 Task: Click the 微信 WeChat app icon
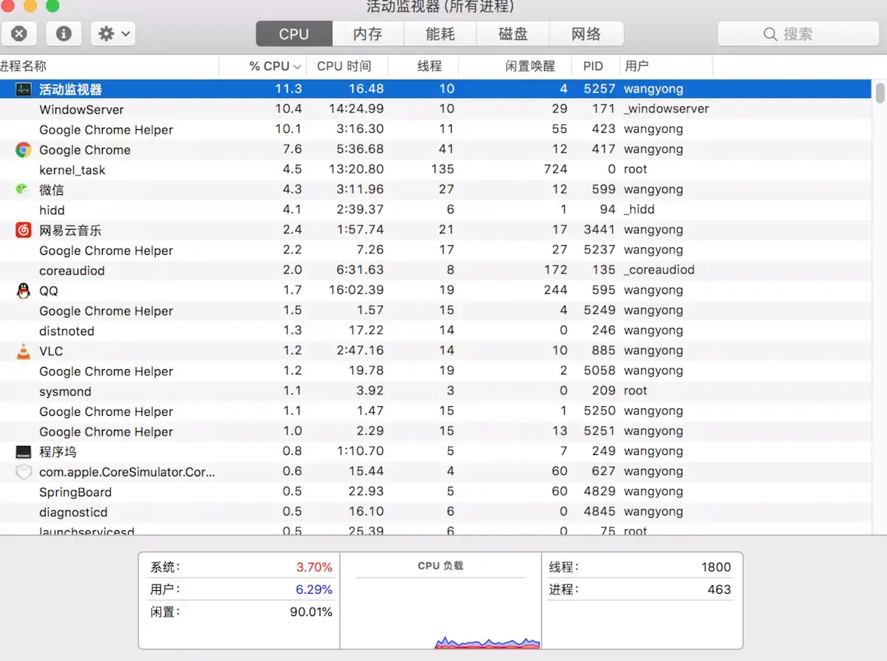(x=24, y=190)
